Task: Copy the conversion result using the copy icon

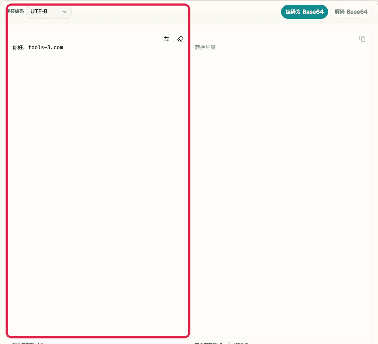Action: (x=362, y=39)
